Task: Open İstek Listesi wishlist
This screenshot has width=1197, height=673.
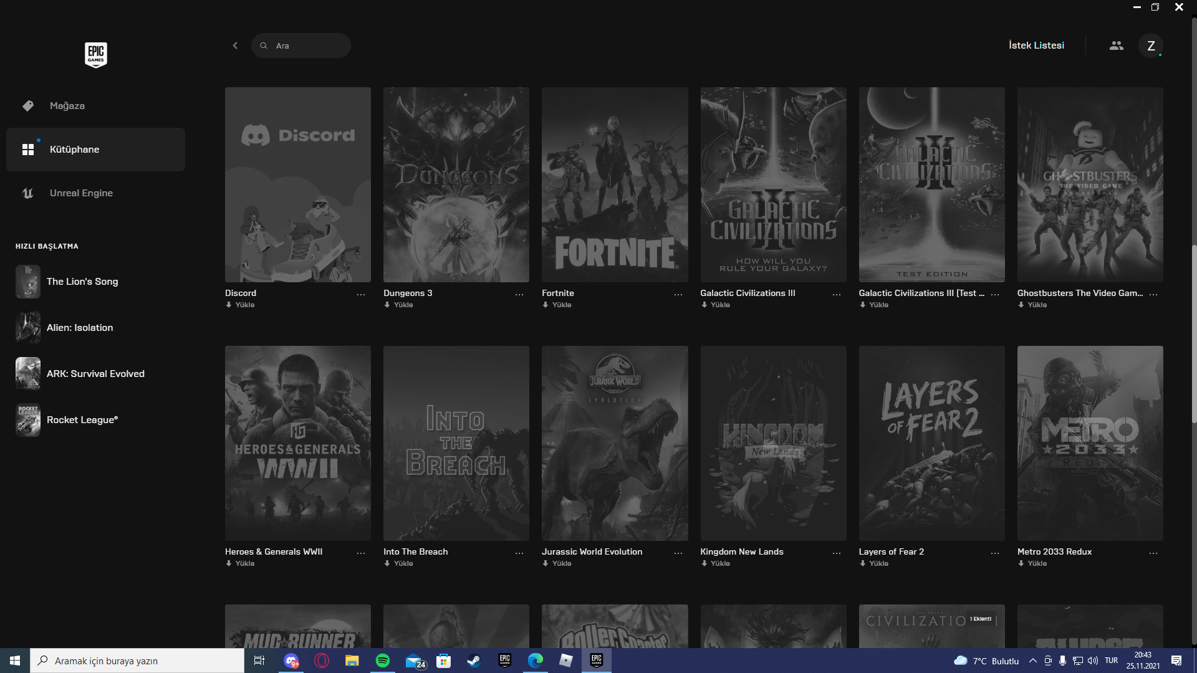Action: (1036, 45)
